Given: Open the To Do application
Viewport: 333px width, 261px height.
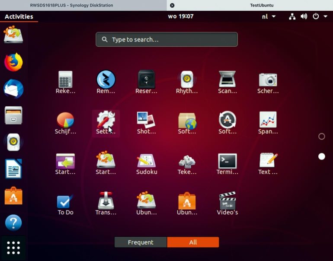Looking at the screenshot, I should point(65,204).
